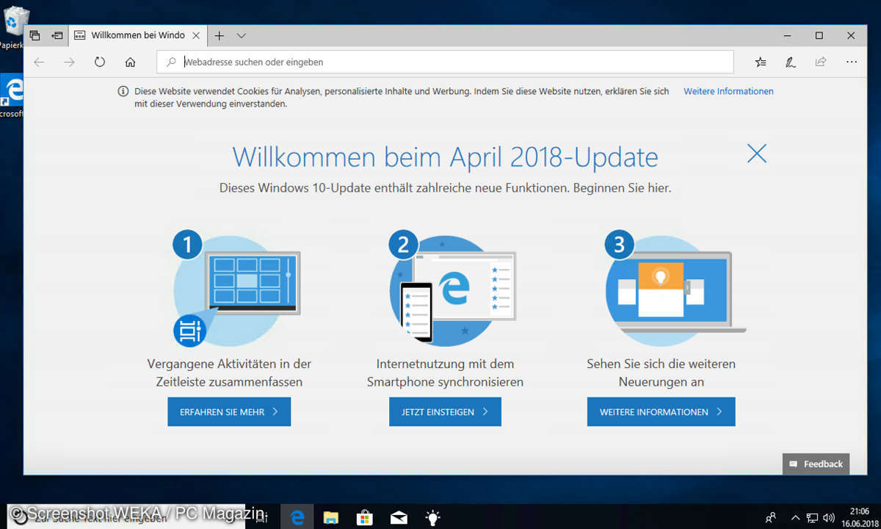Go forward with the forward arrow
This screenshot has width=881, height=529.
tap(70, 62)
